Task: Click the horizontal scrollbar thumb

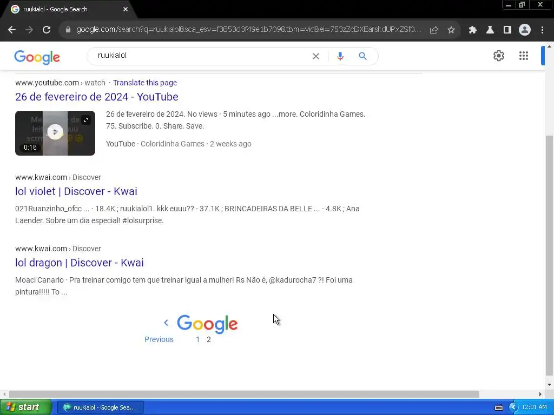Action: pyautogui.click(x=244, y=394)
